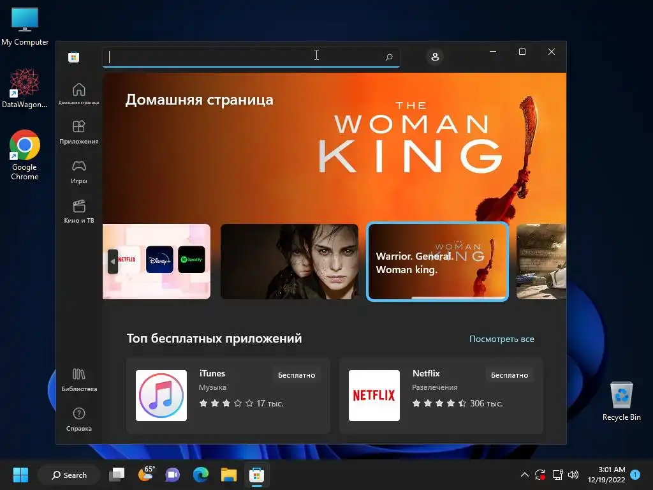The width and height of the screenshot is (653, 490).
Task: Click Бесплатно button for iTunes
Action: tap(297, 375)
